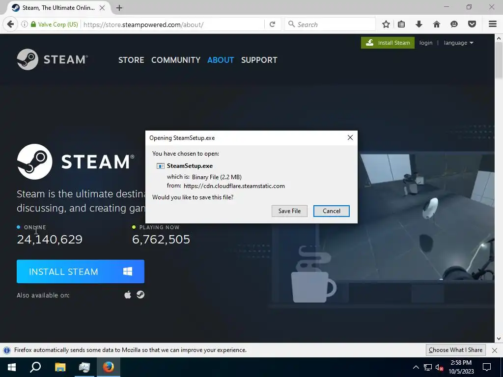Click page scrollbar up arrow
Image resolution: width=503 pixels, height=377 pixels.
point(499,38)
